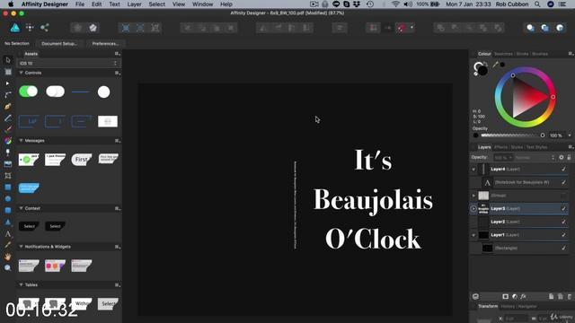575x323 pixels.
Task: Collapse the Notifications & Widgets category
Action: 21,247
